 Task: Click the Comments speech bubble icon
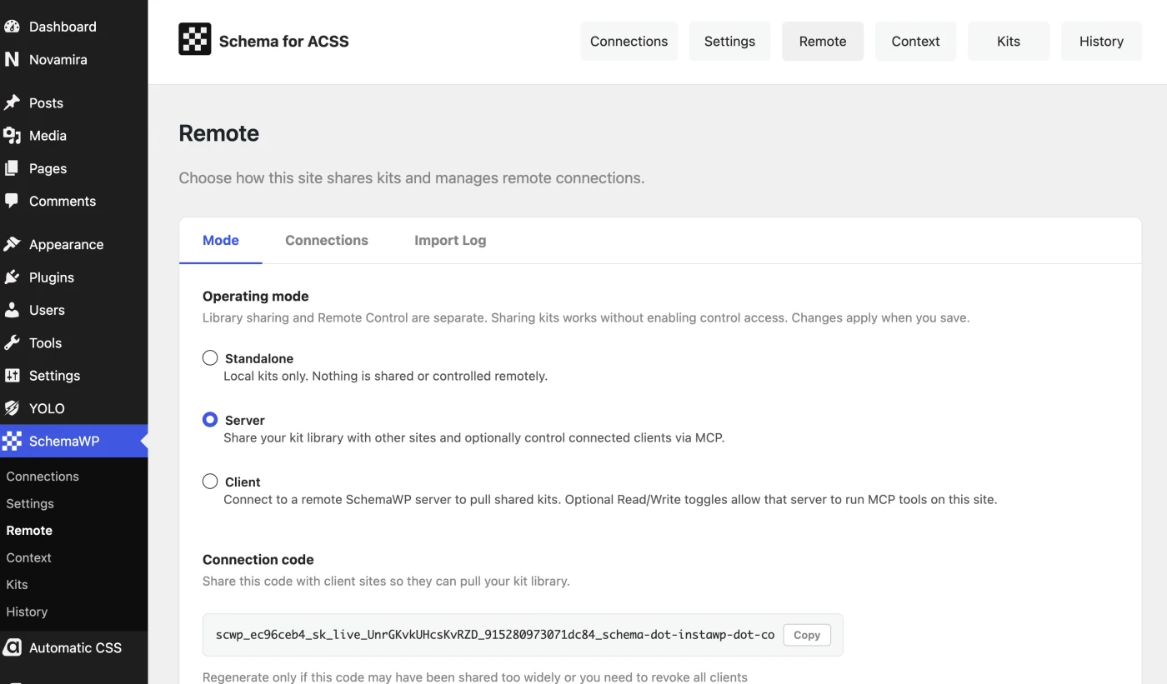[x=12, y=201]
